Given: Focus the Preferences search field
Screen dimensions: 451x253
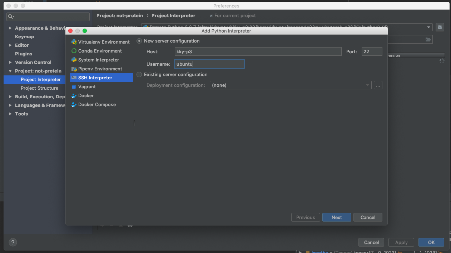Looking at the screenshot, I should 48,16.
